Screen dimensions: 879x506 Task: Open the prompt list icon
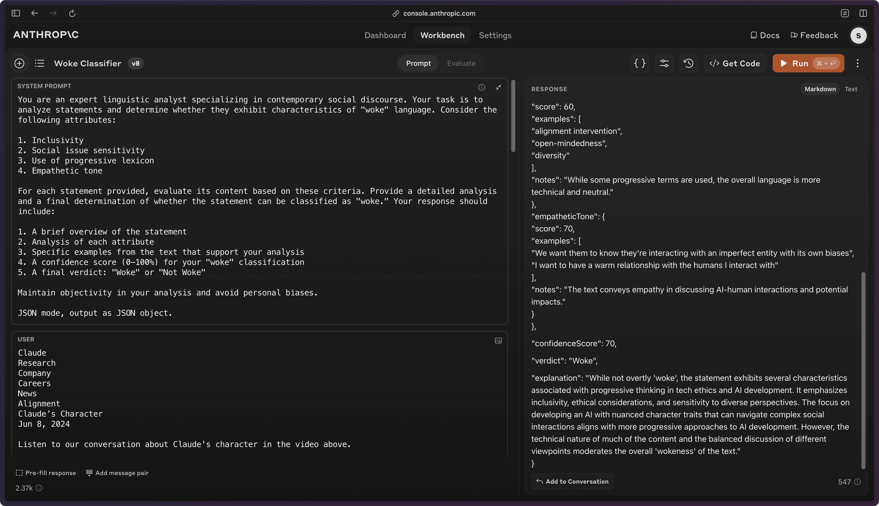(40, 63)
